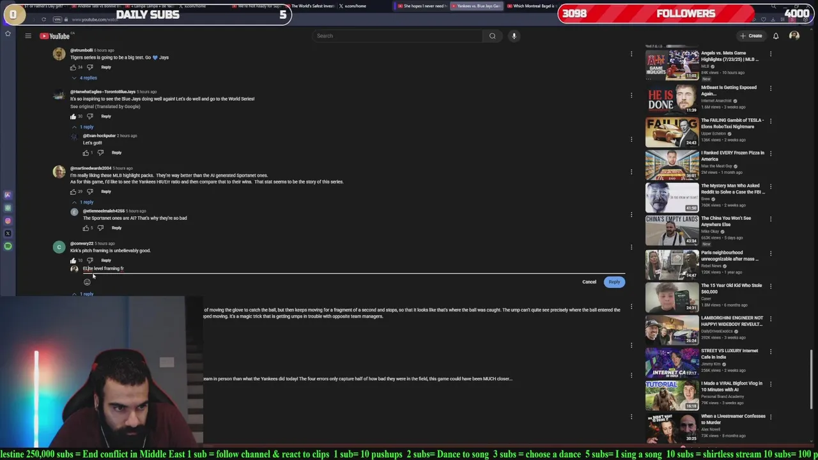Open the notifications bell
This screenshot has height=460, width=818.
pos(776,36)
